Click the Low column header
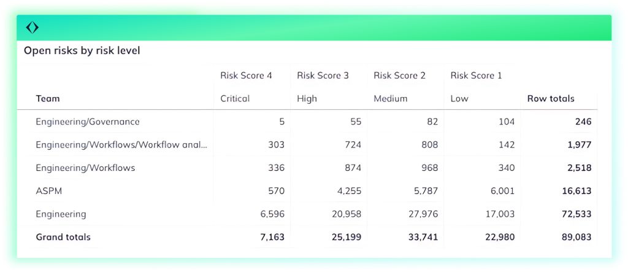This screenshot has height=272, width=628. pyautogui.click(x=459, y=98)
